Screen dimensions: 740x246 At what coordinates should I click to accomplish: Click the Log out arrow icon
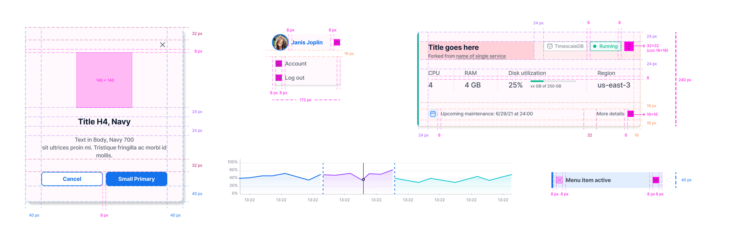tap(279, 78)
